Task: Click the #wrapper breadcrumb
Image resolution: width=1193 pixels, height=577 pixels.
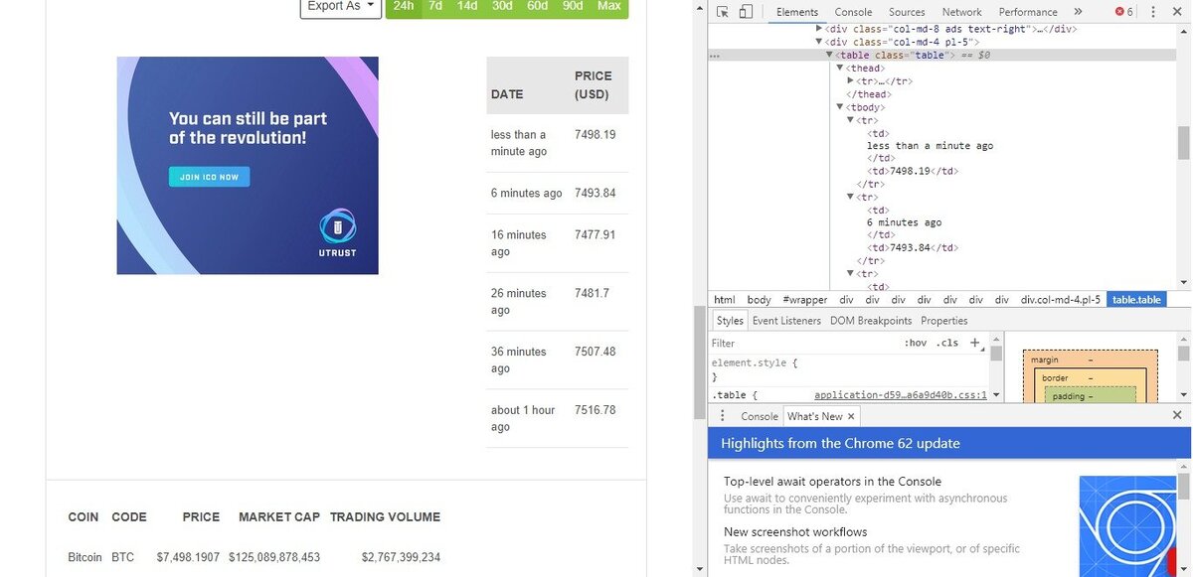Action: coord(805,300)
